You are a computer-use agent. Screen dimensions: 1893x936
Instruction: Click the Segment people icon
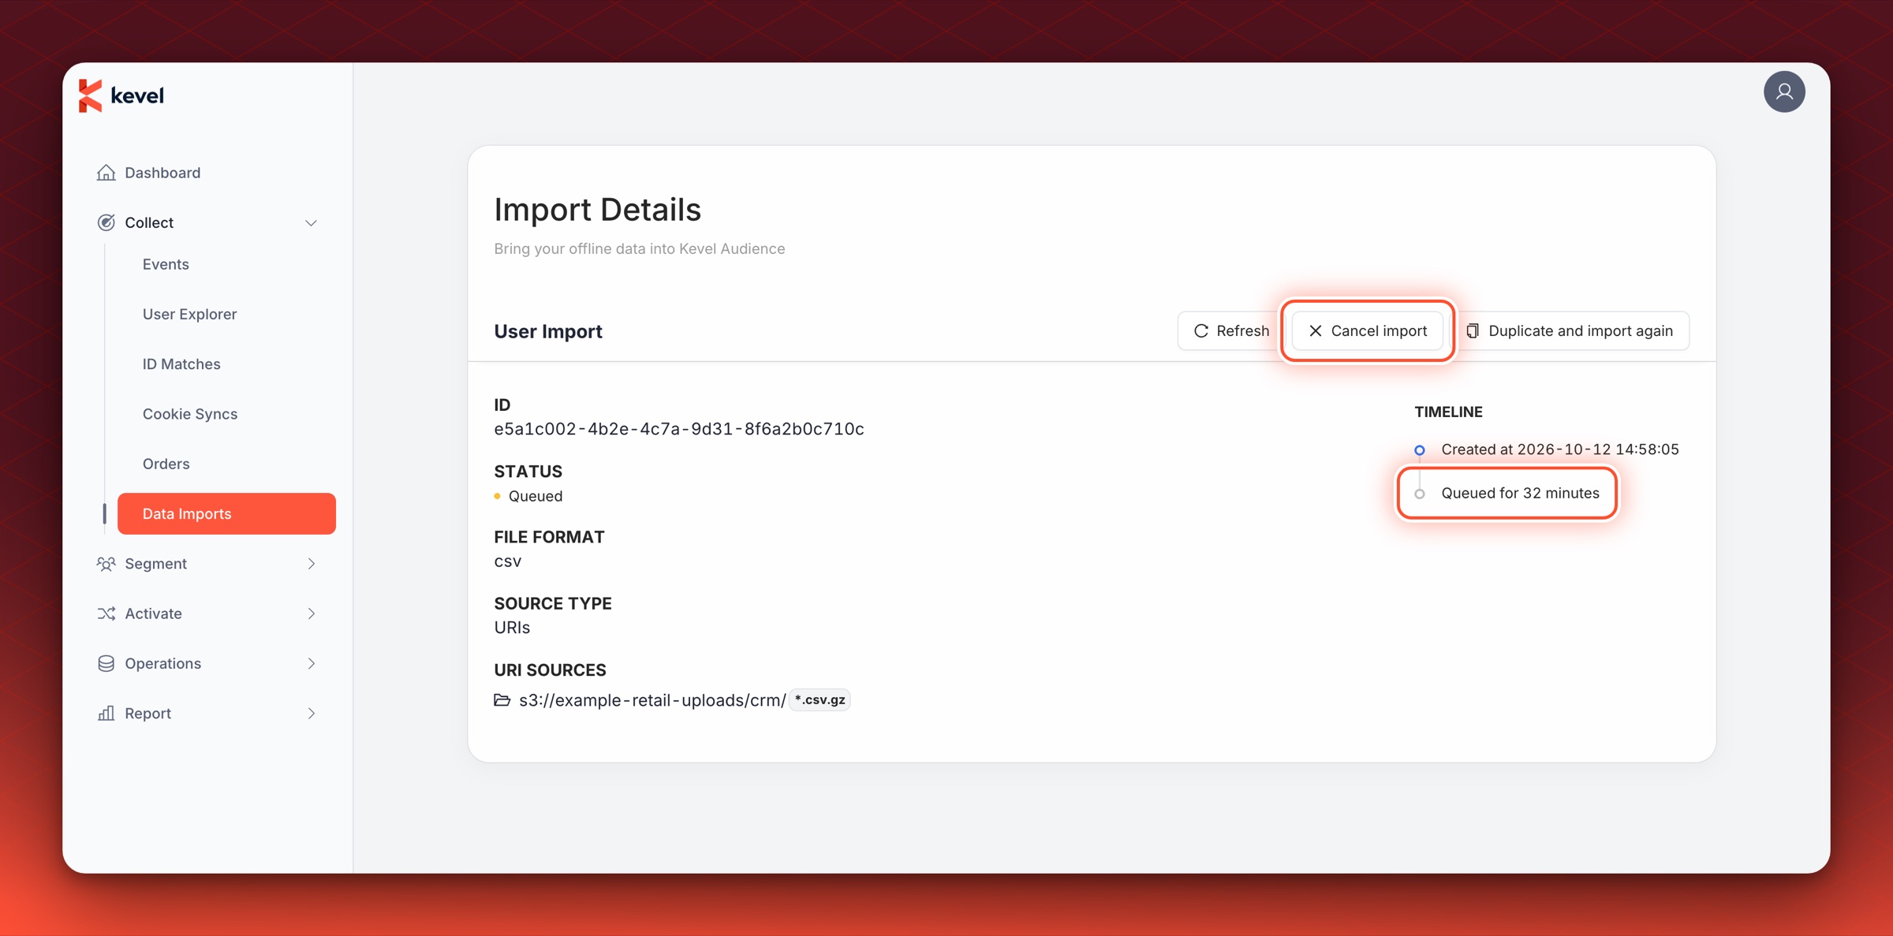point(106,564)
